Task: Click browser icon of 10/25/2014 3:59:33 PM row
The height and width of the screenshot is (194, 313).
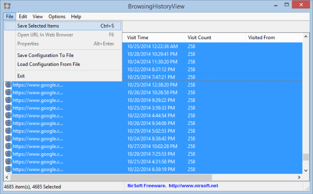Action: (8, 108)
